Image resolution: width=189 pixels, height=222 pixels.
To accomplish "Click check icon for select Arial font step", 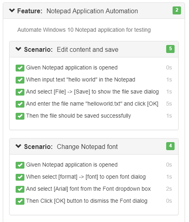I will click(20, 189).
